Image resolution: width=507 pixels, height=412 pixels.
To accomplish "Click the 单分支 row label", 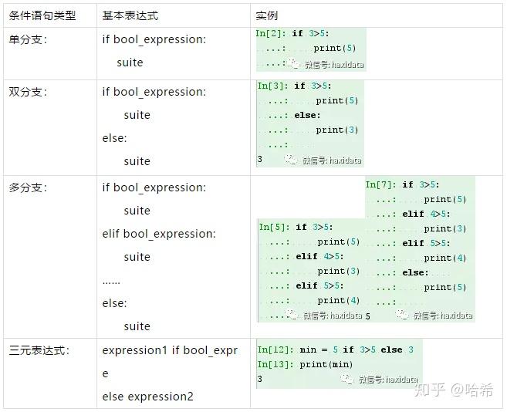I will pos(28,39).
